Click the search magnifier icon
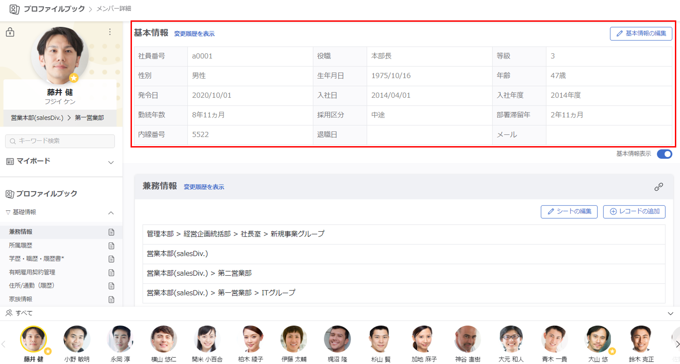 click(13, 141)
